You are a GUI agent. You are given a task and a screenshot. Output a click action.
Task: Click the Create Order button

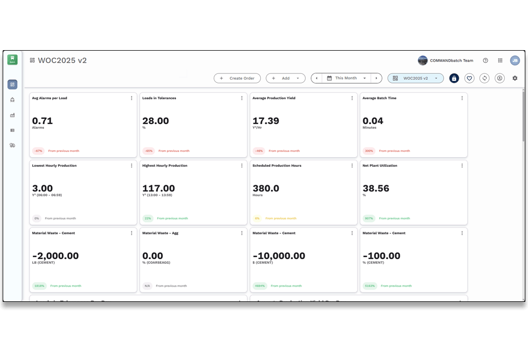(237, 78)
